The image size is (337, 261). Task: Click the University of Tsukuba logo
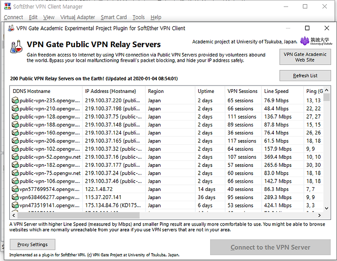[316, 41]
